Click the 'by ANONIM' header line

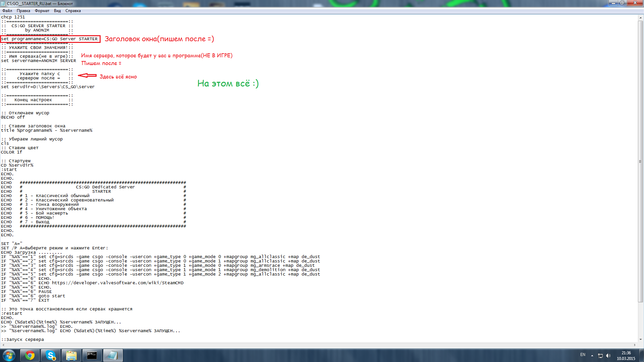point(37,30)
